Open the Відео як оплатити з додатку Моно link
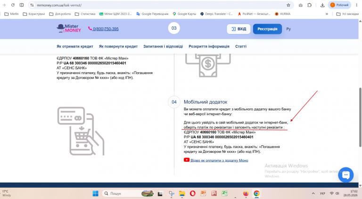362x199 pixels. point(219,160)
